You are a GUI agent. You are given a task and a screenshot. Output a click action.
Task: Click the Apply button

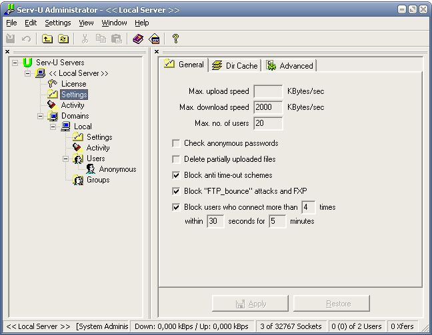tap(250, 304)
